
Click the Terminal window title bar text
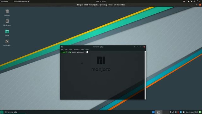point(98,47)
